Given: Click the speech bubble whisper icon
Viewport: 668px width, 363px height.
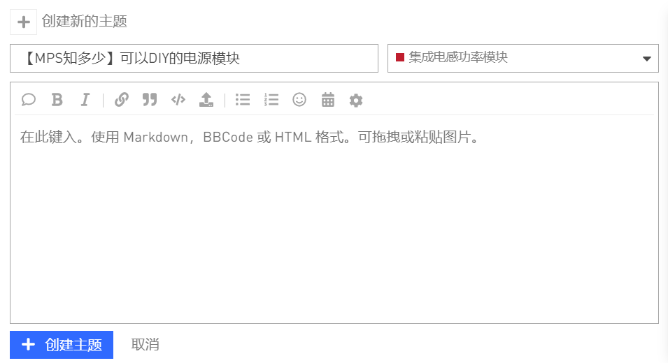Looking at the screenshot, I should point(29,100).
